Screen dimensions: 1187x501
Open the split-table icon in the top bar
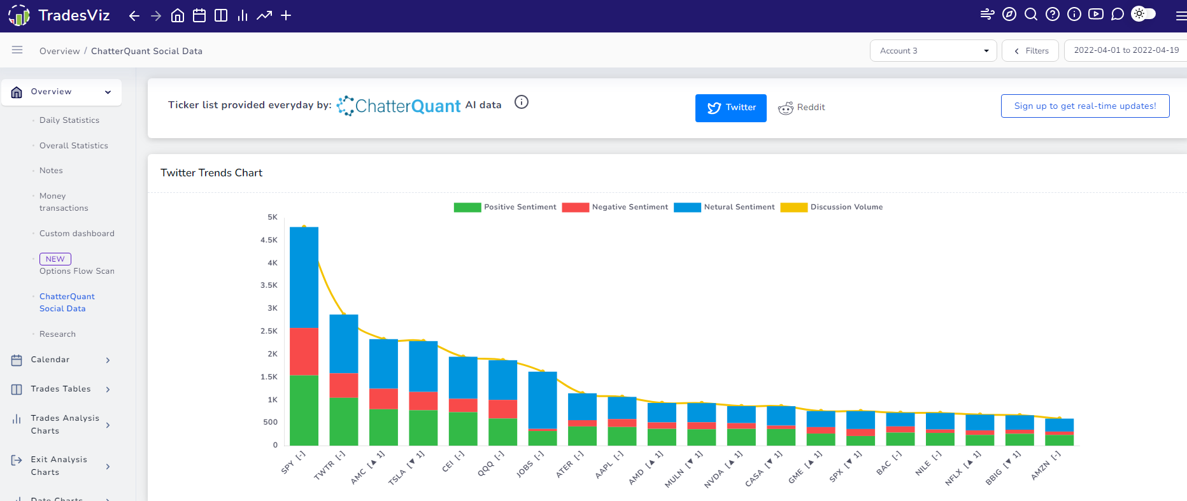(x=221, y=15)
